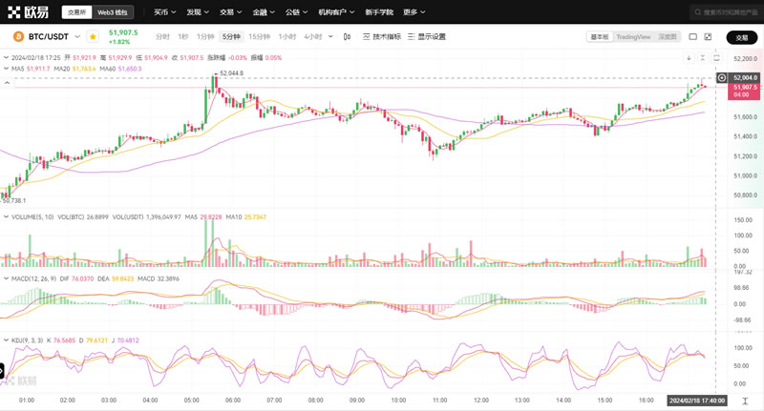The image size is (764, 411).
Task: Click the down-arrow chart tool icon
Action: point(689,58)
